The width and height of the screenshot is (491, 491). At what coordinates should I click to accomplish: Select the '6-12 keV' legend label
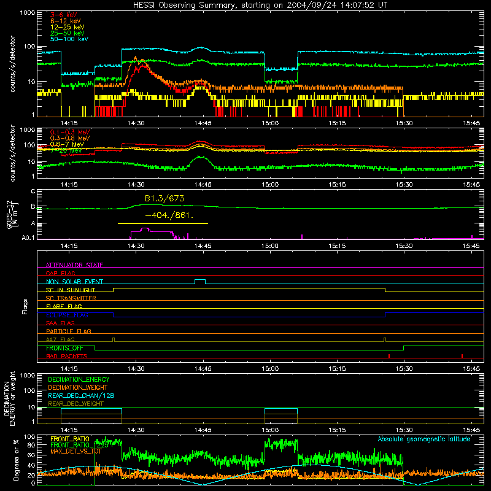tap(66, 21)
